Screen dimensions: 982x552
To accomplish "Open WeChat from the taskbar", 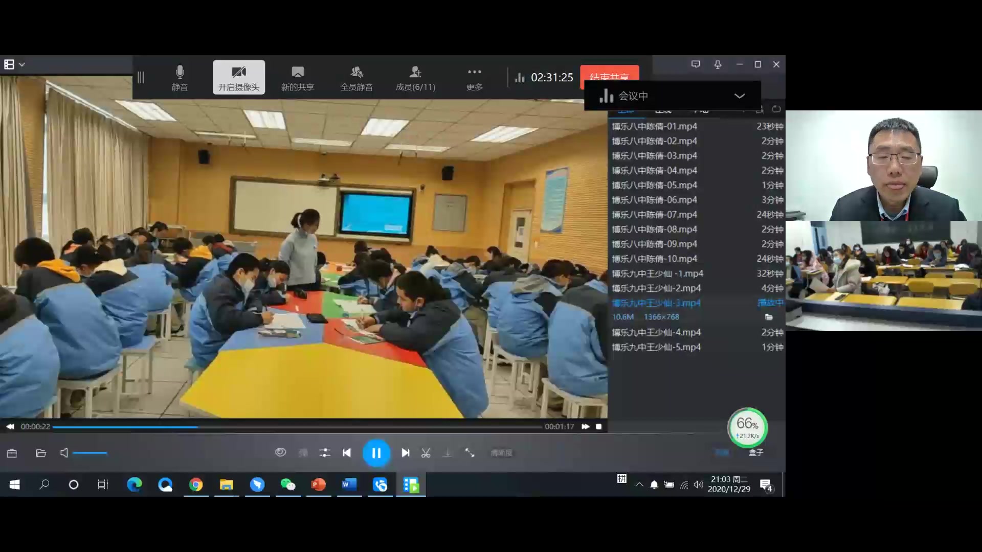I will pyautogui.click(x=288, y=485).
